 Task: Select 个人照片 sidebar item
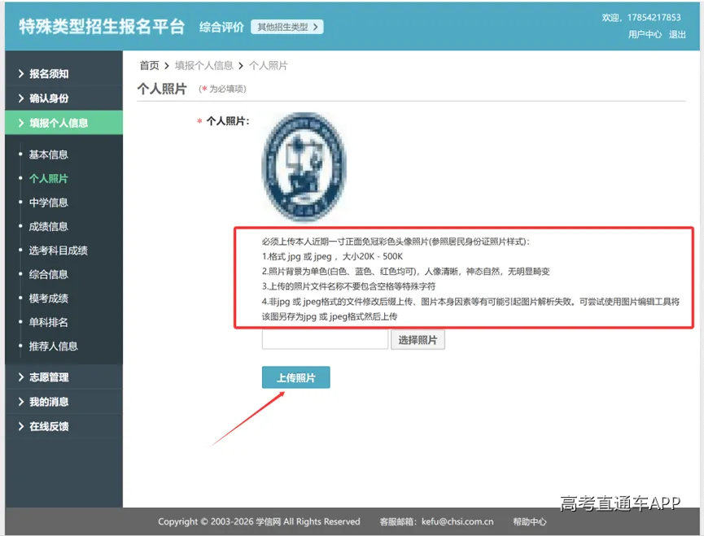click(x=49, y=178)
